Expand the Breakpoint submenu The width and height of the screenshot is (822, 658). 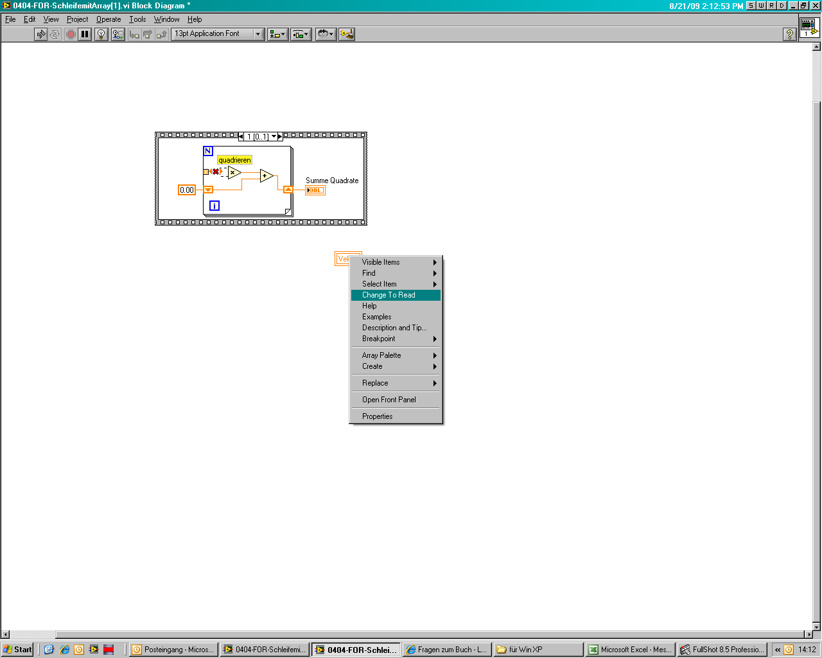(396, 339)
